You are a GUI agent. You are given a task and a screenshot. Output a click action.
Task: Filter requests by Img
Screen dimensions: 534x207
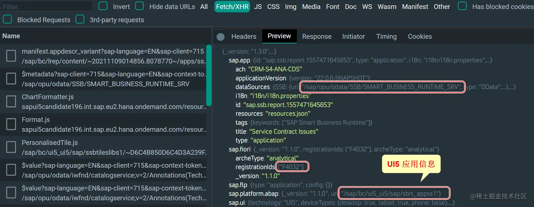coord(291,7)
